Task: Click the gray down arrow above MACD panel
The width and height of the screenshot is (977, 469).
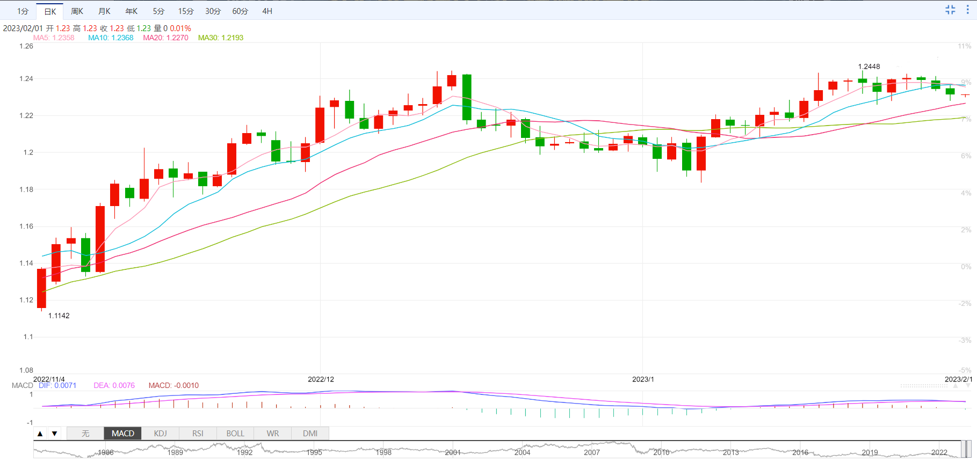Action: coord(968,385)
